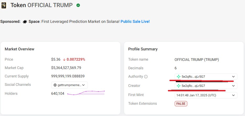Click the globe icon in Social Channels
The width and height of the screenshot is (245, 116).
click(55, 85)
